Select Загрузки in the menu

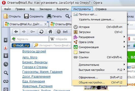click(x=99, y=32)
